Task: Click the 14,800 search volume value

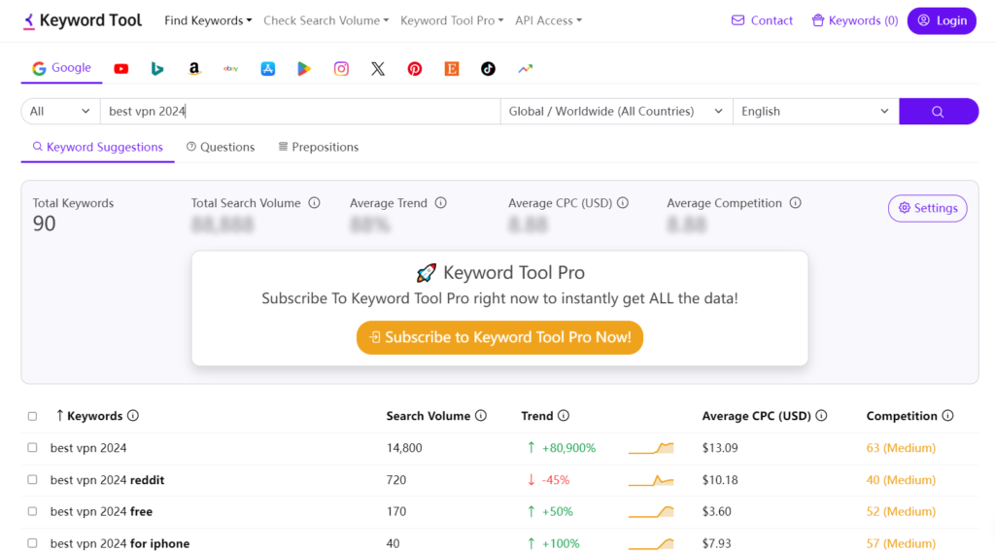Action: coord(404,448)
